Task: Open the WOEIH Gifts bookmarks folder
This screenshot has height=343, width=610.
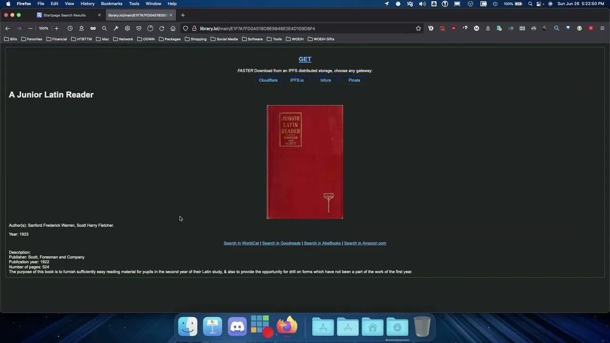Action: tap(321, 39)
